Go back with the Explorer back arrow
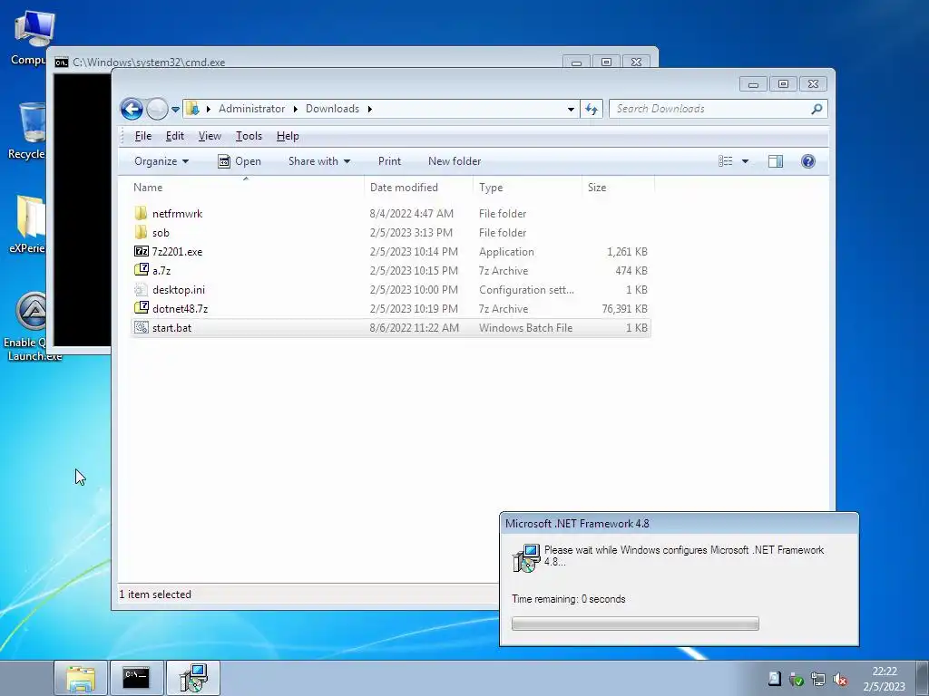This screenshot has height=696, width=929. [132, 109]
